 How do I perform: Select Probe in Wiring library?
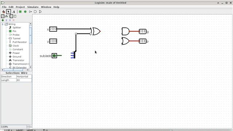click(x=16, y=35)
